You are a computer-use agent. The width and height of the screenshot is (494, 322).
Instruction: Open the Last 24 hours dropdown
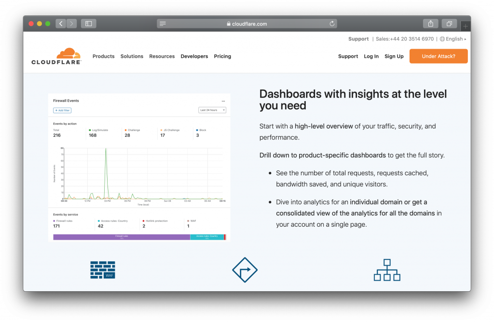click(212, 110)
